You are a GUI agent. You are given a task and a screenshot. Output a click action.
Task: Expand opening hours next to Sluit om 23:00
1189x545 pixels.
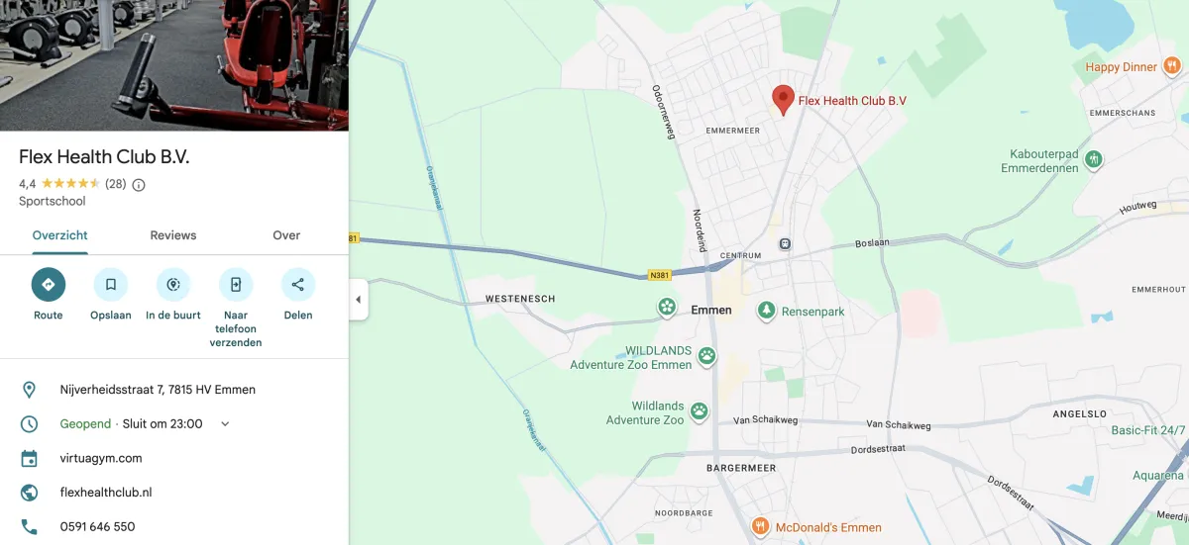point(225,423)
